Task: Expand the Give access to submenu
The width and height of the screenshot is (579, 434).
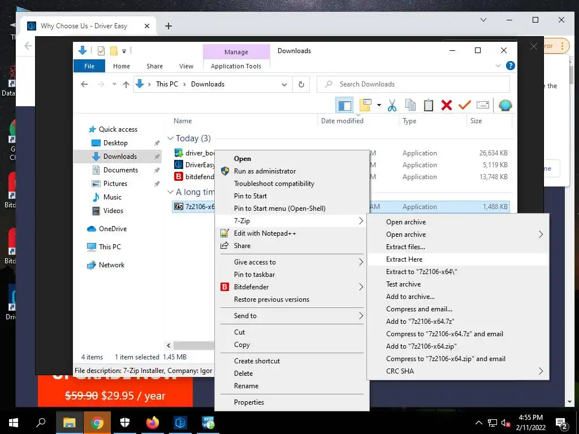Action: point(292,262)
